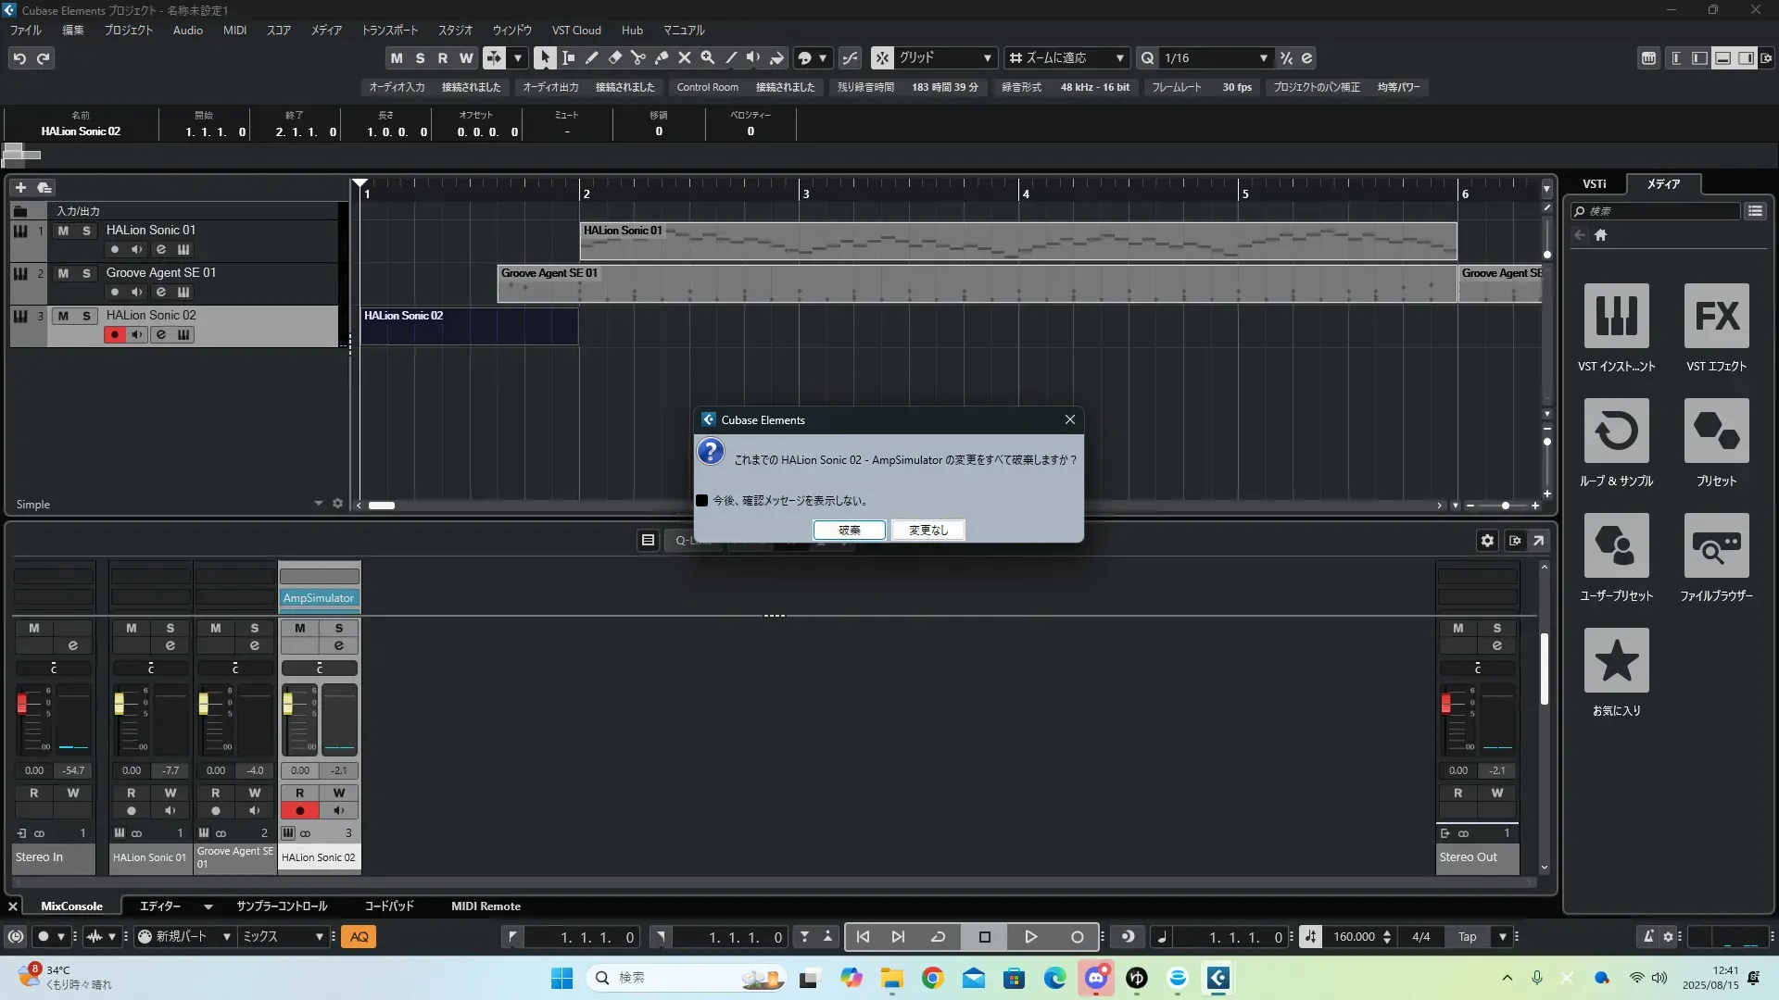Disable record enable on HALion Sonic 02 track
Screen dimensions: 1779x1000
point(114,335)
